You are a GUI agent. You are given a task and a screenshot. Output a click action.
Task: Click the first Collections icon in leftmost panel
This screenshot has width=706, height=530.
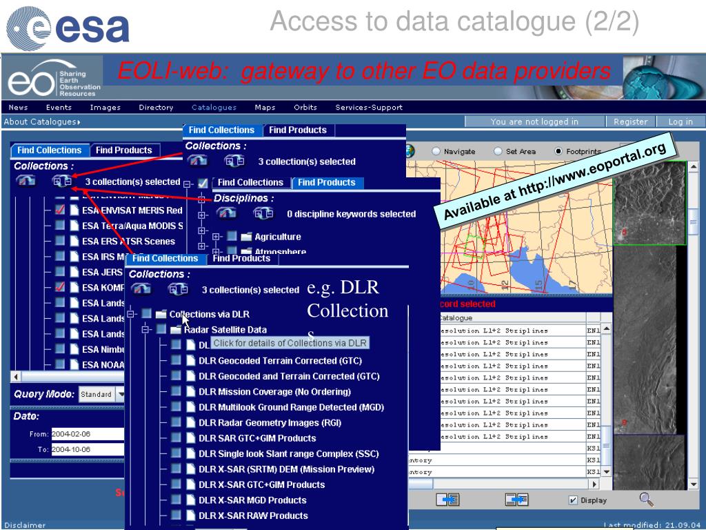(27, 181)
